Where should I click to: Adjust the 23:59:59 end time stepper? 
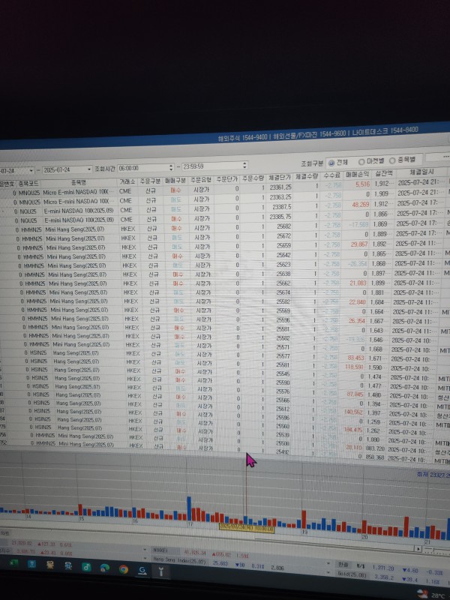click(x=244, y=166)
